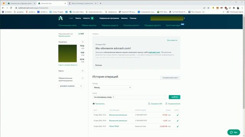Open the share page icon in address bar
This screenshot has height=137, width=245.
click(x=204, y=8)
